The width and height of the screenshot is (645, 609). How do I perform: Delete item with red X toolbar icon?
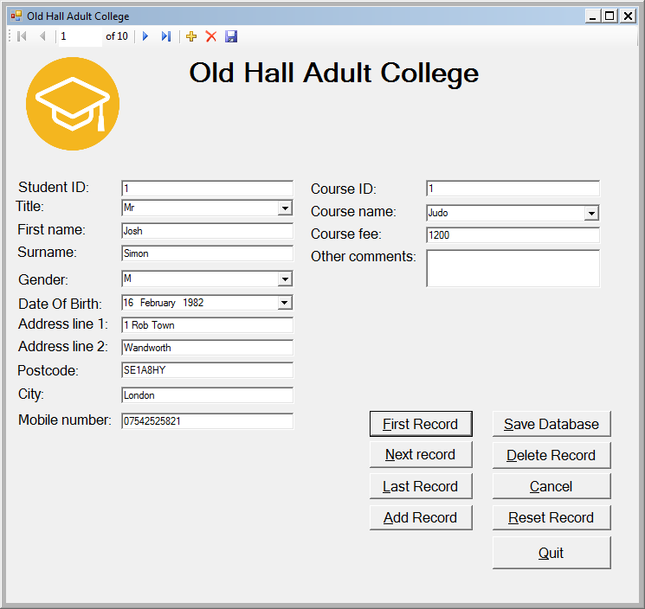(x=211, y=36)
